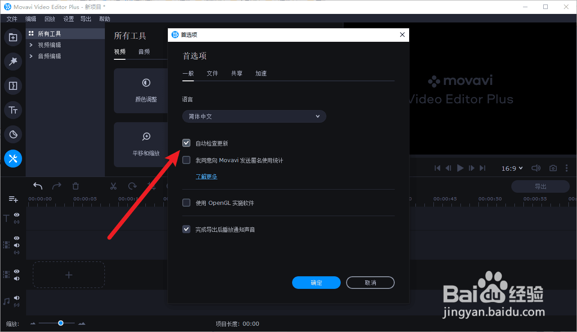Open the Filters magic wand sidebar icon

point(13,62)
